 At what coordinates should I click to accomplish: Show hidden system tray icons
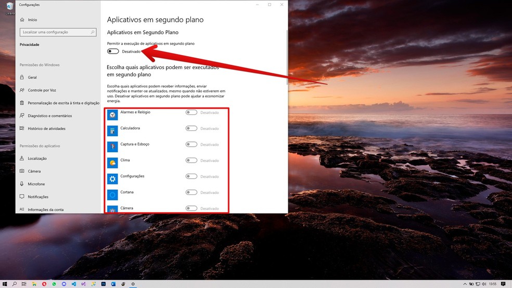pos(465,284)
